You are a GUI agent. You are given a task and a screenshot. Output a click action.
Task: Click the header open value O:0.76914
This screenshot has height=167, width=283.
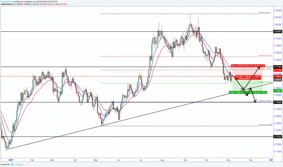point(40,4)
